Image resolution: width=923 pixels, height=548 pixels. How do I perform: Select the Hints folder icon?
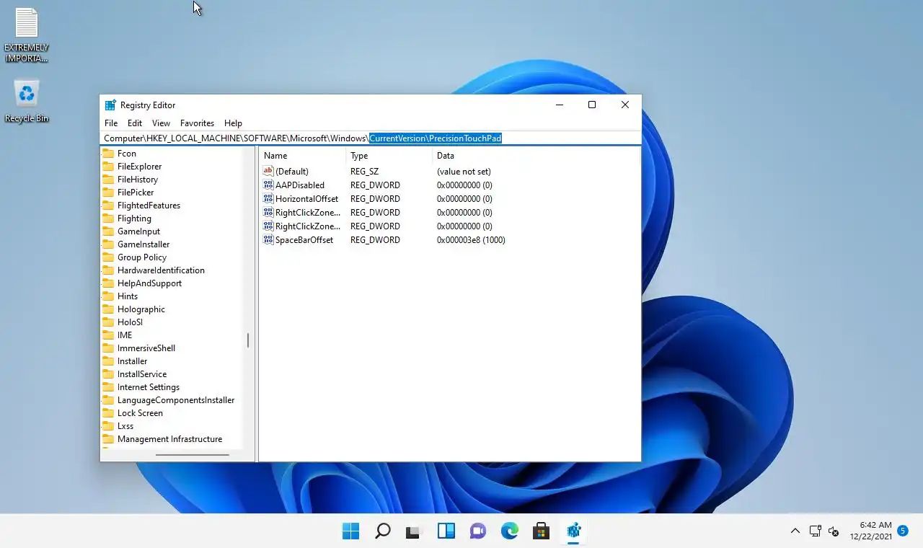[x=108, y=296]
